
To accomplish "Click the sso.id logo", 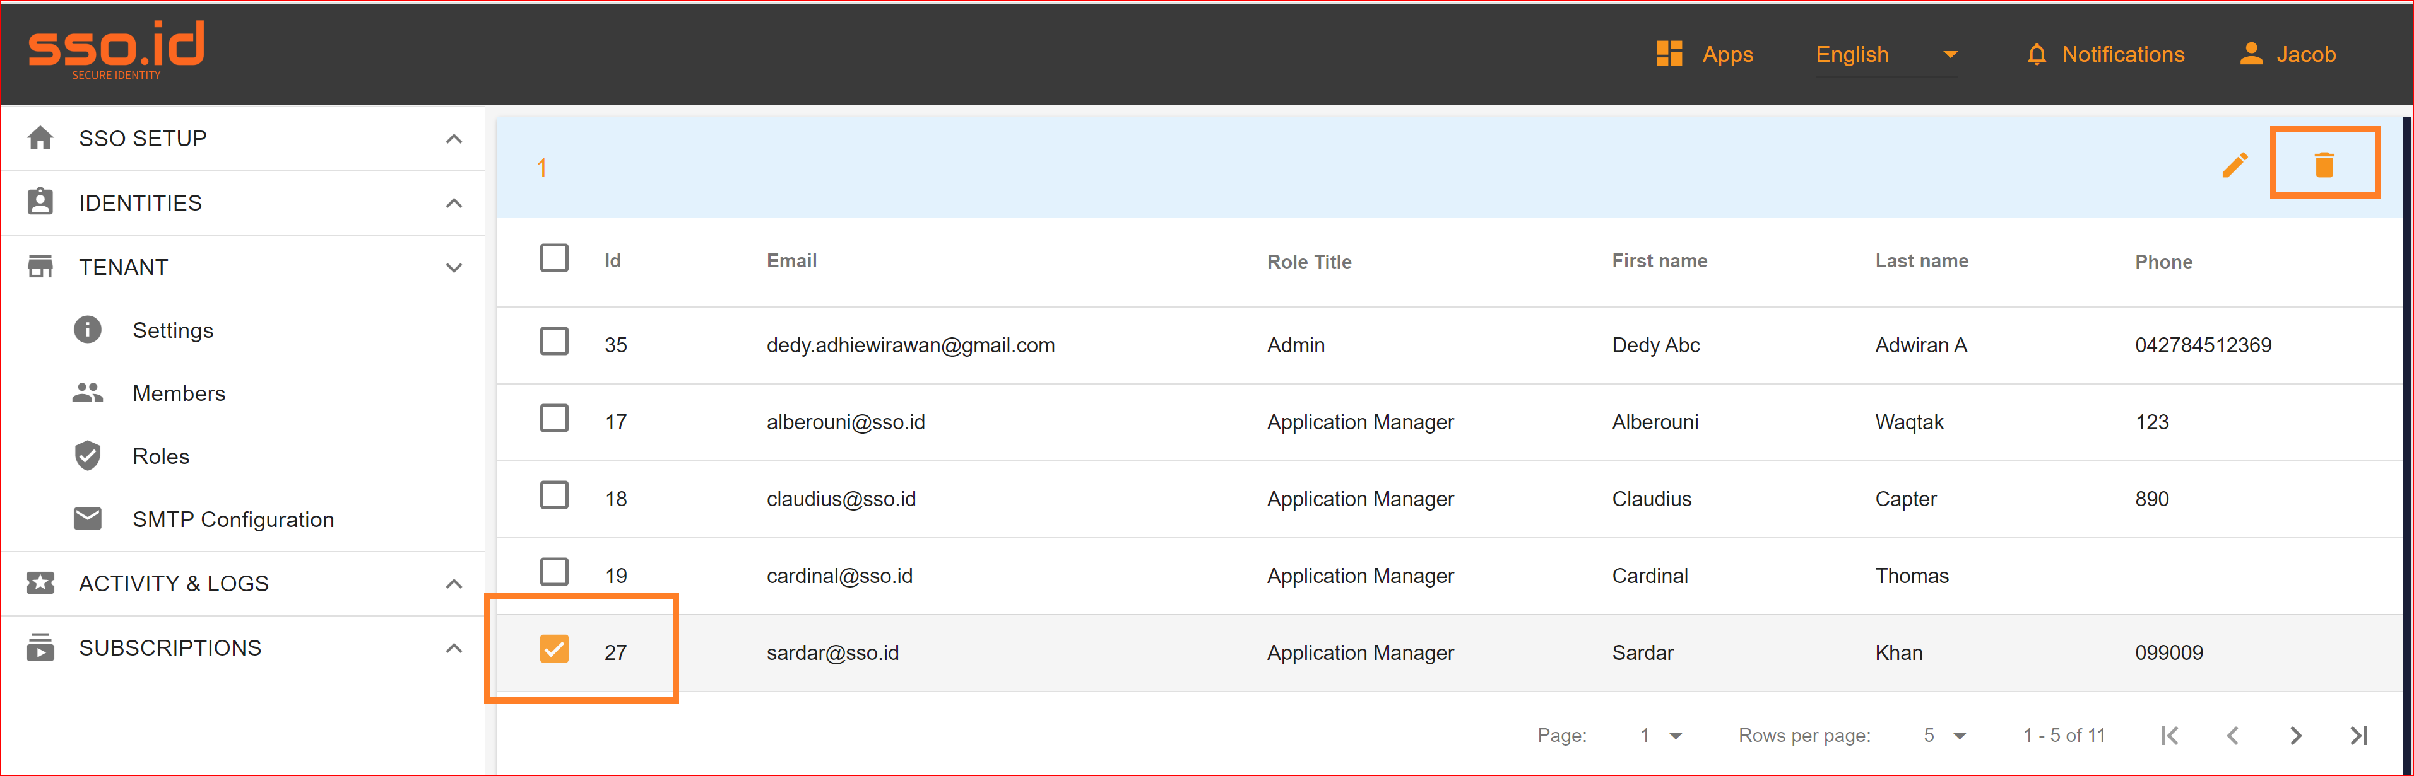I will [116, 50].
